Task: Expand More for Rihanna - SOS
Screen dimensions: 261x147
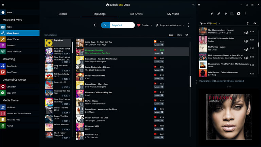Action: [x=158, y=137]
